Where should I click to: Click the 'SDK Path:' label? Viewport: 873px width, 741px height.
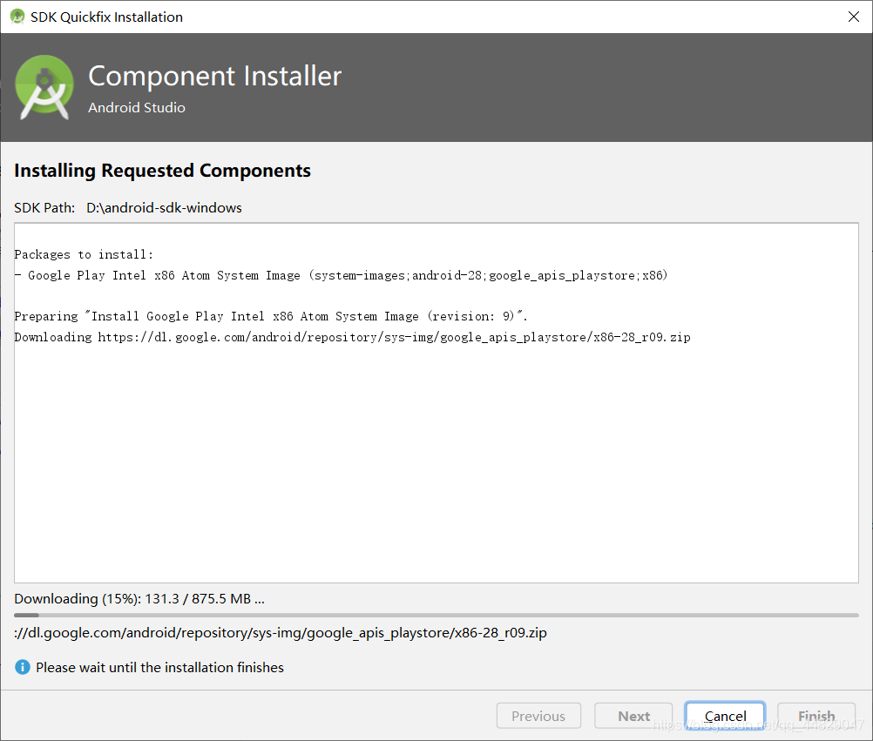coord(44,207)
